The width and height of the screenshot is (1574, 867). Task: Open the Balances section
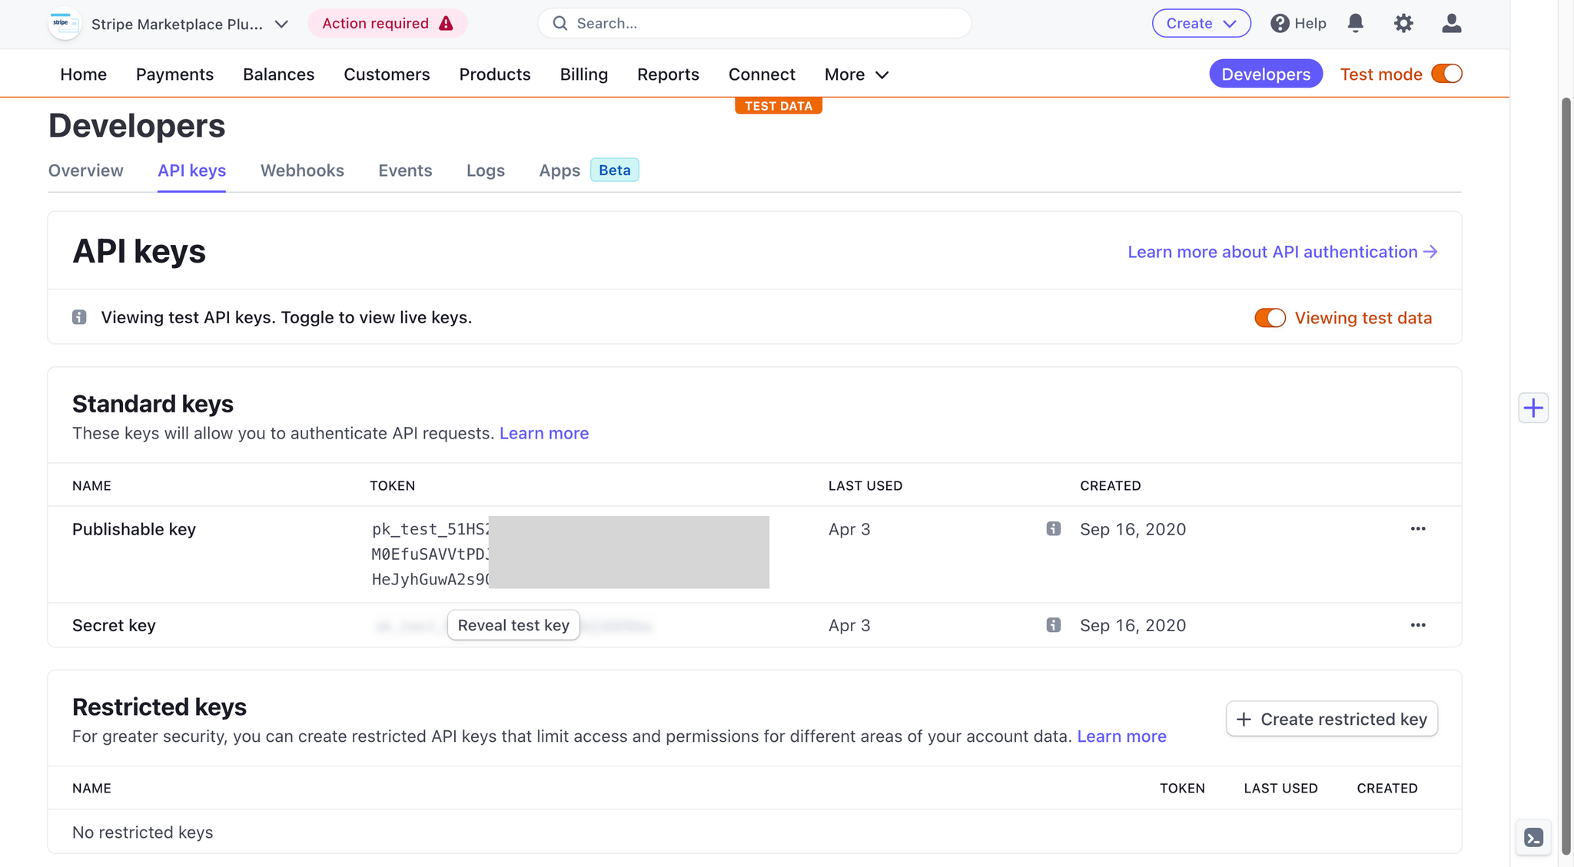(278, 74)
